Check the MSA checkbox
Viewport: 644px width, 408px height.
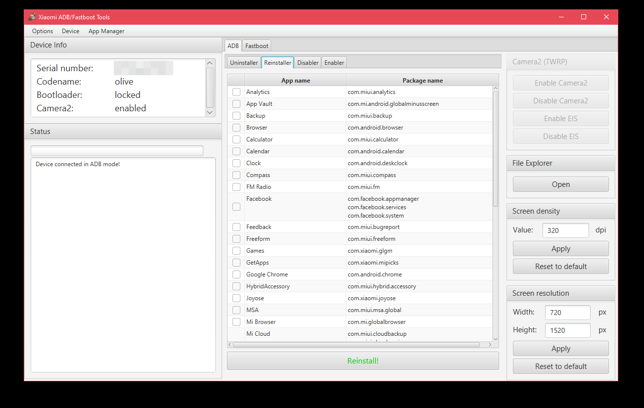pos(236,310)
